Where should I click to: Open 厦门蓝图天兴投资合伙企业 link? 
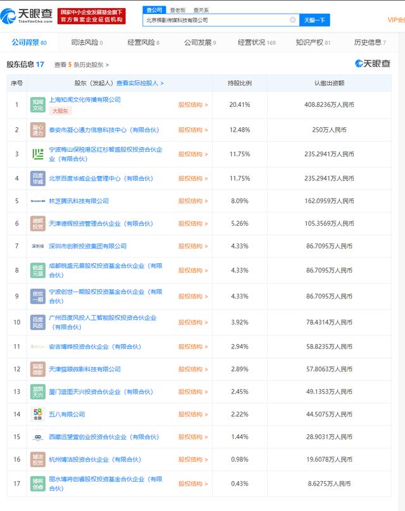tap(101, 391)
